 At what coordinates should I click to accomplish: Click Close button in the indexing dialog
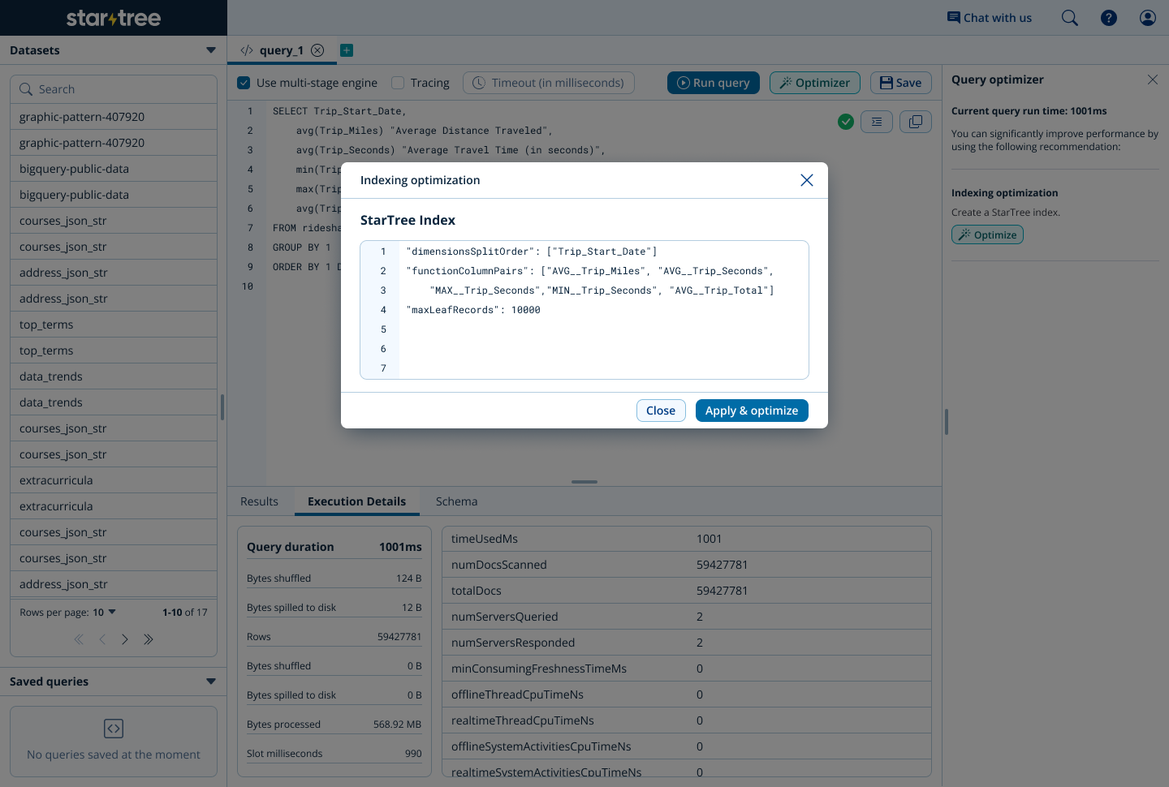660,411
